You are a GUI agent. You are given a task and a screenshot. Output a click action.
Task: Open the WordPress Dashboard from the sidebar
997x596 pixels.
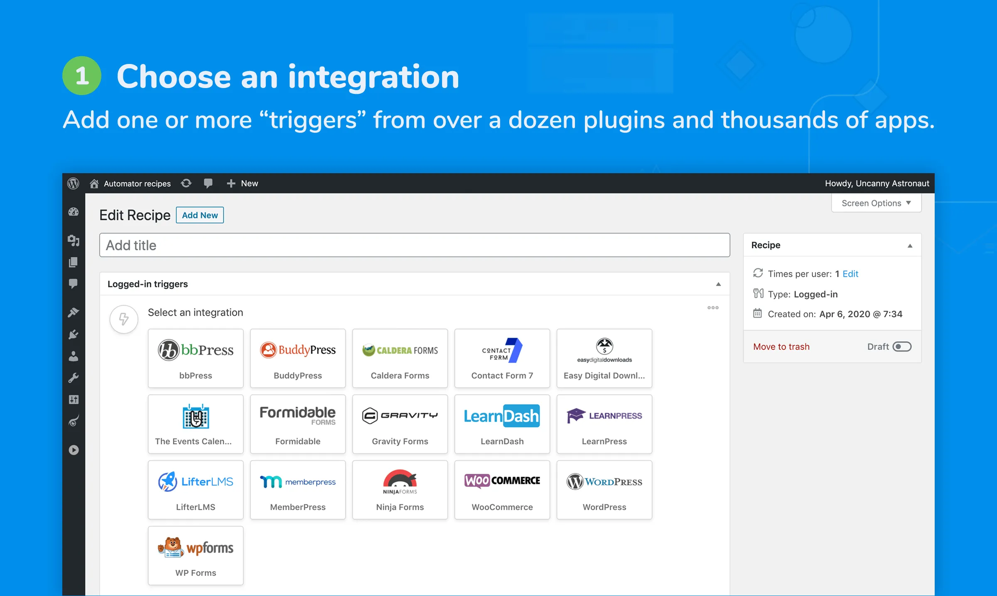74,212
